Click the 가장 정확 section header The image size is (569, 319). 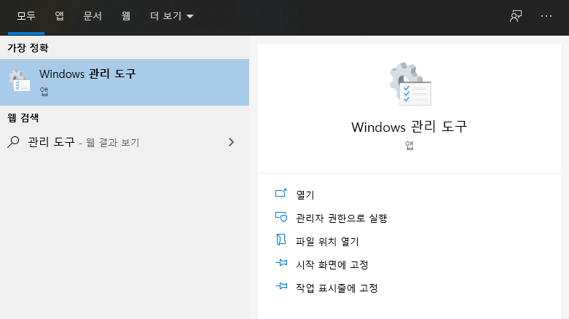coord(28,48)
